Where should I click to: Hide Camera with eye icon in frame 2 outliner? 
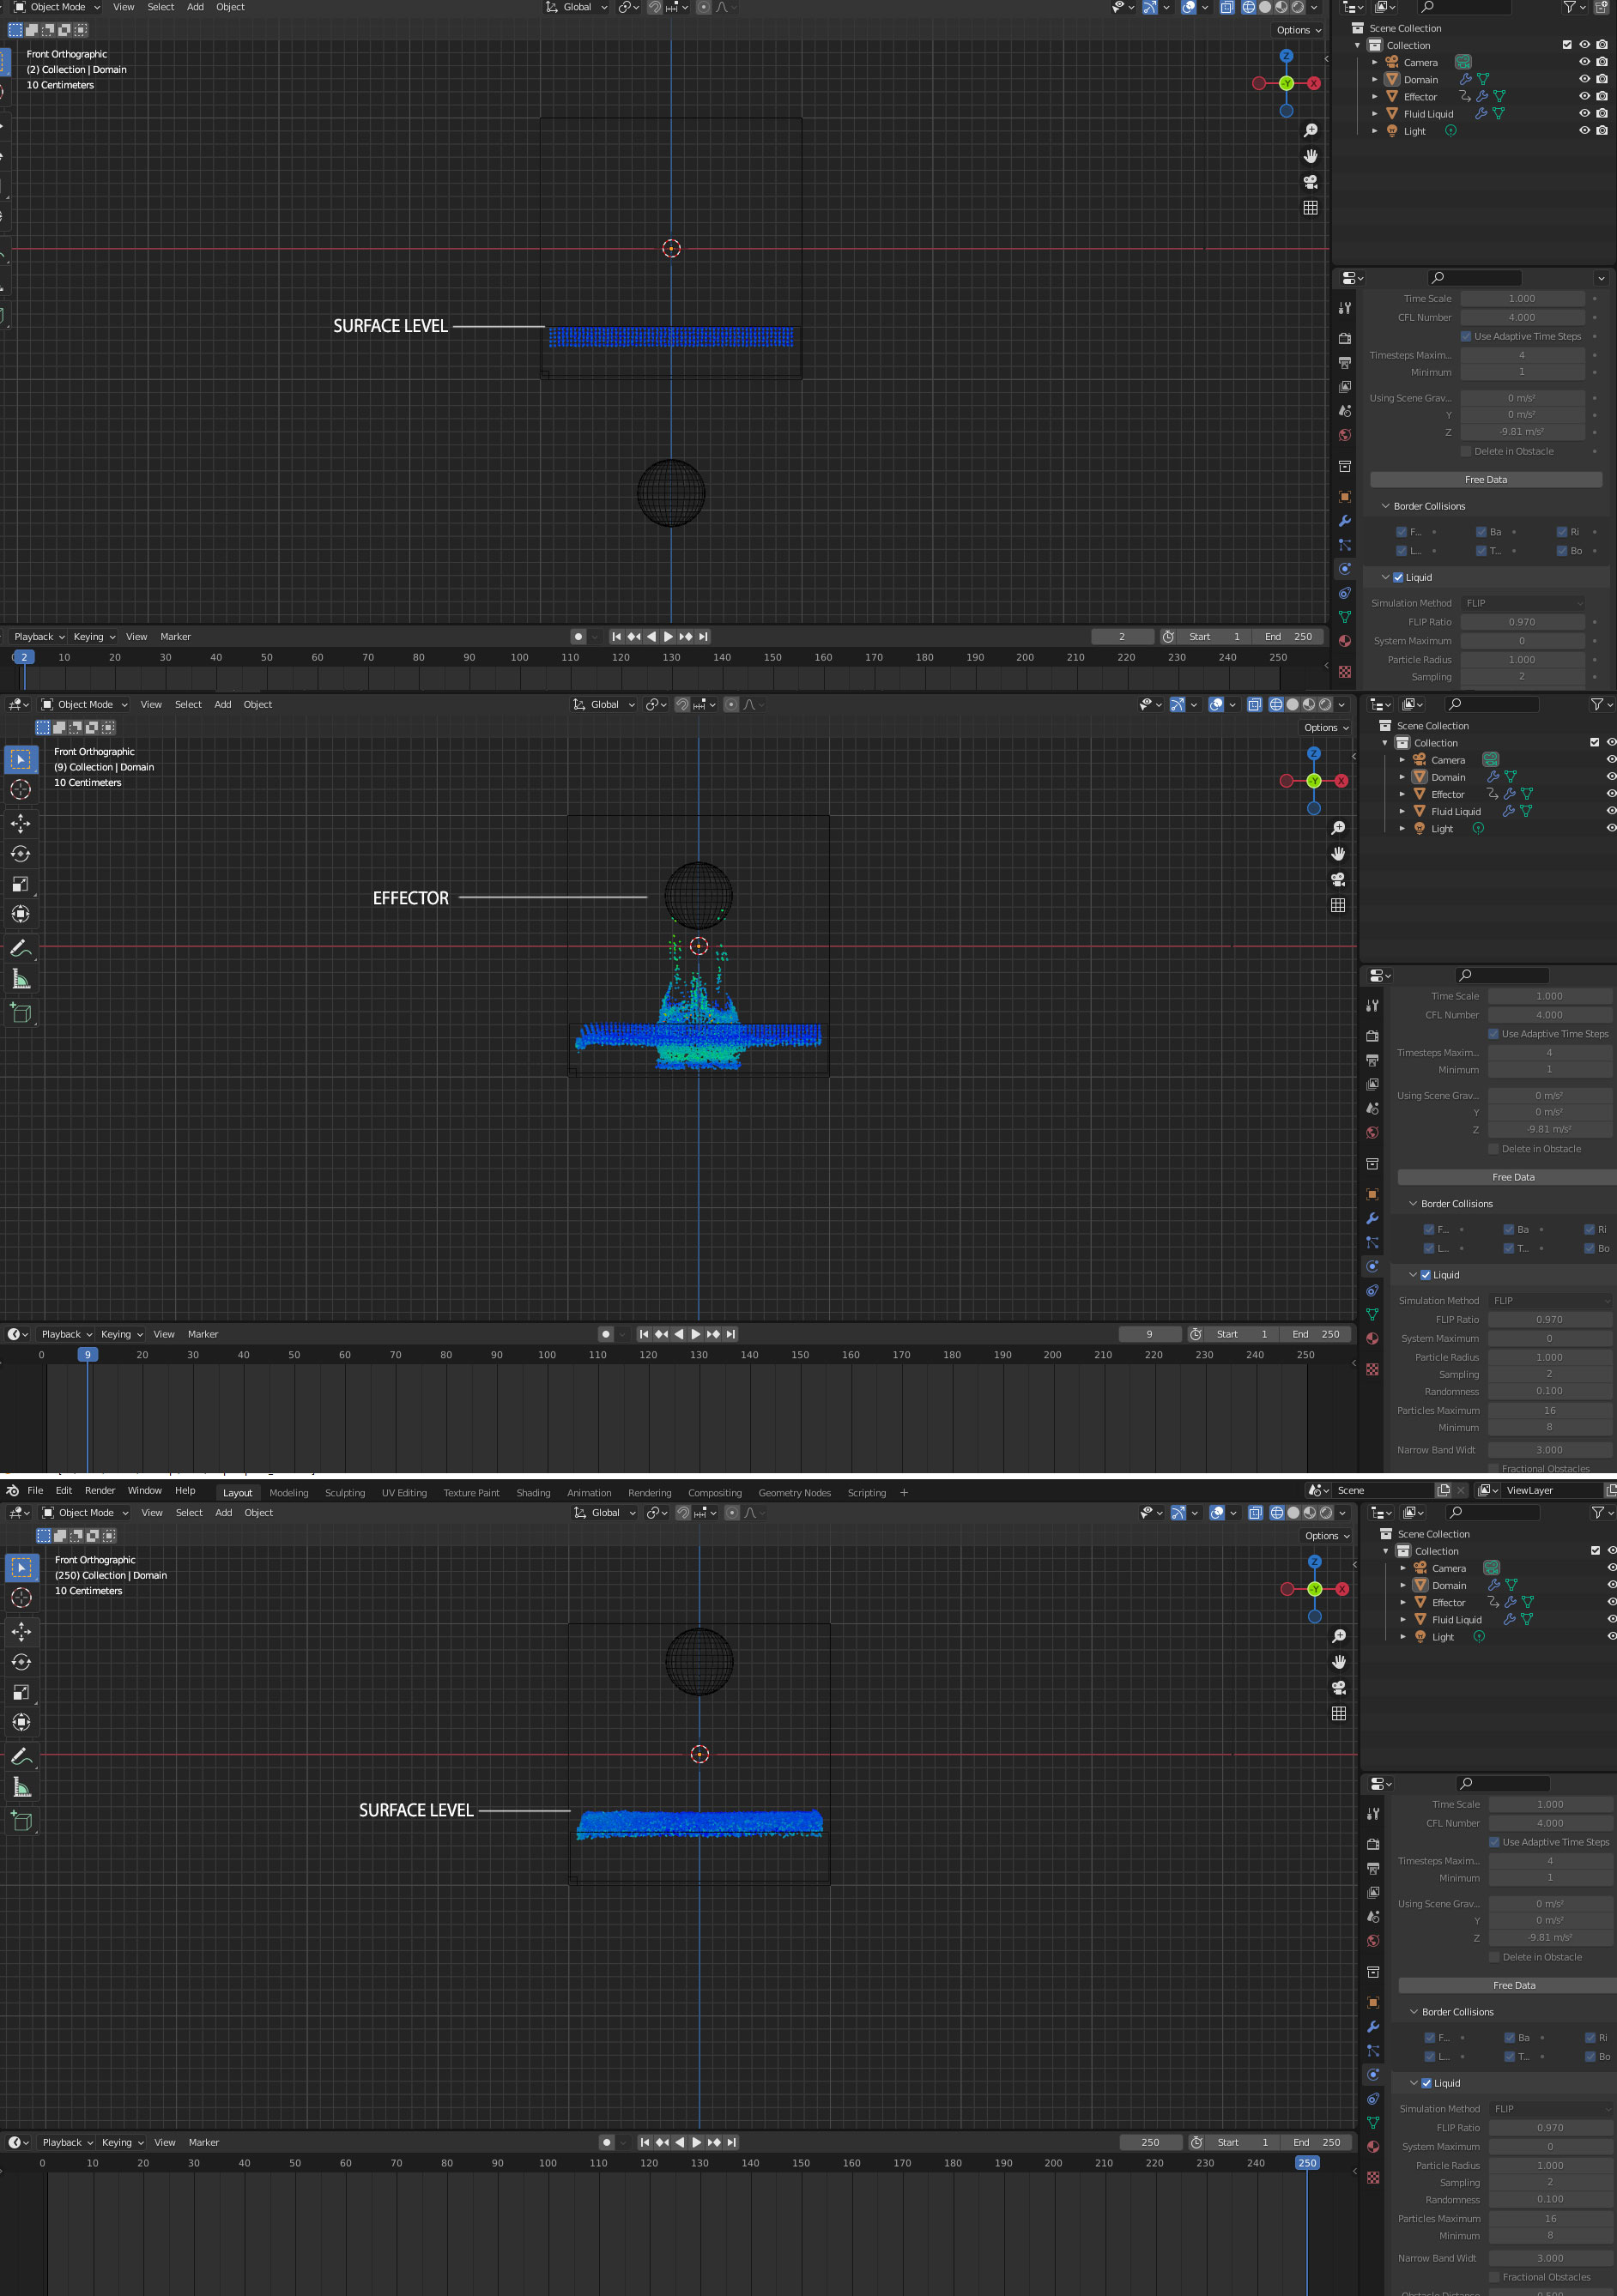[x=1584, y=62]
